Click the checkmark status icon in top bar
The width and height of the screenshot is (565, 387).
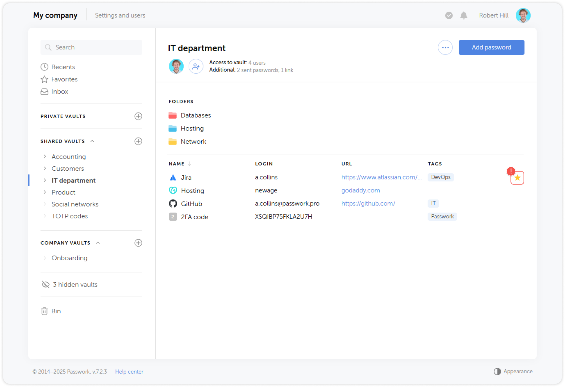(x=449, y=15)
